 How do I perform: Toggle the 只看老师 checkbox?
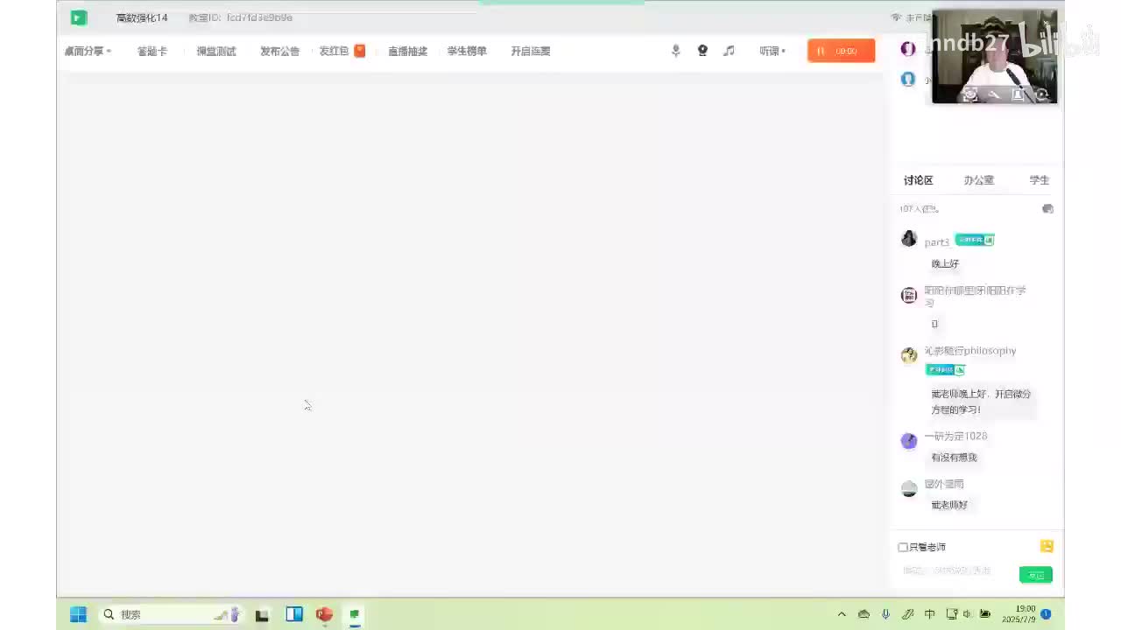[903, 547]
